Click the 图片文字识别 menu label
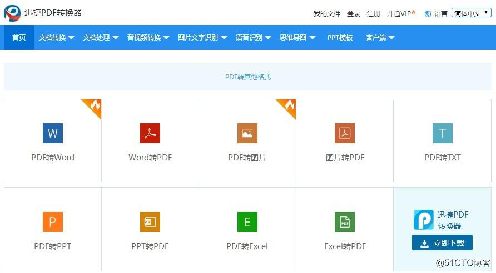Viewport: 496px width, 273px height. pos(198,38)
